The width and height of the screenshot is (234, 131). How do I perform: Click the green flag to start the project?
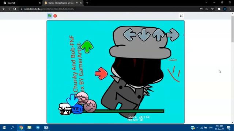tap(50, 16)
